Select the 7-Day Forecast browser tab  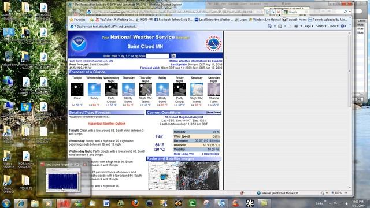click(x=103, y=27)
